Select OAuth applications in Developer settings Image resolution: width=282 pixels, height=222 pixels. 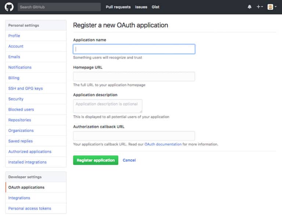click(36, 187)
